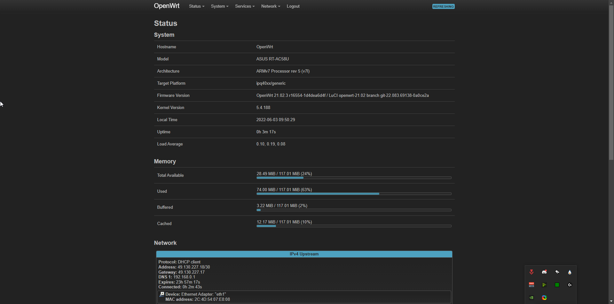Screen dimensions: 614x304
Task: Click the OpenWrt header title
Action: point(167,6)
